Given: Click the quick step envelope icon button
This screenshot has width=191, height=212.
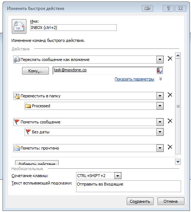Looking at the screenshot, I should 19,26.
